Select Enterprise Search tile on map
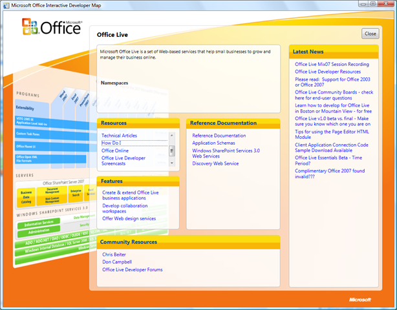 (76, 193)
